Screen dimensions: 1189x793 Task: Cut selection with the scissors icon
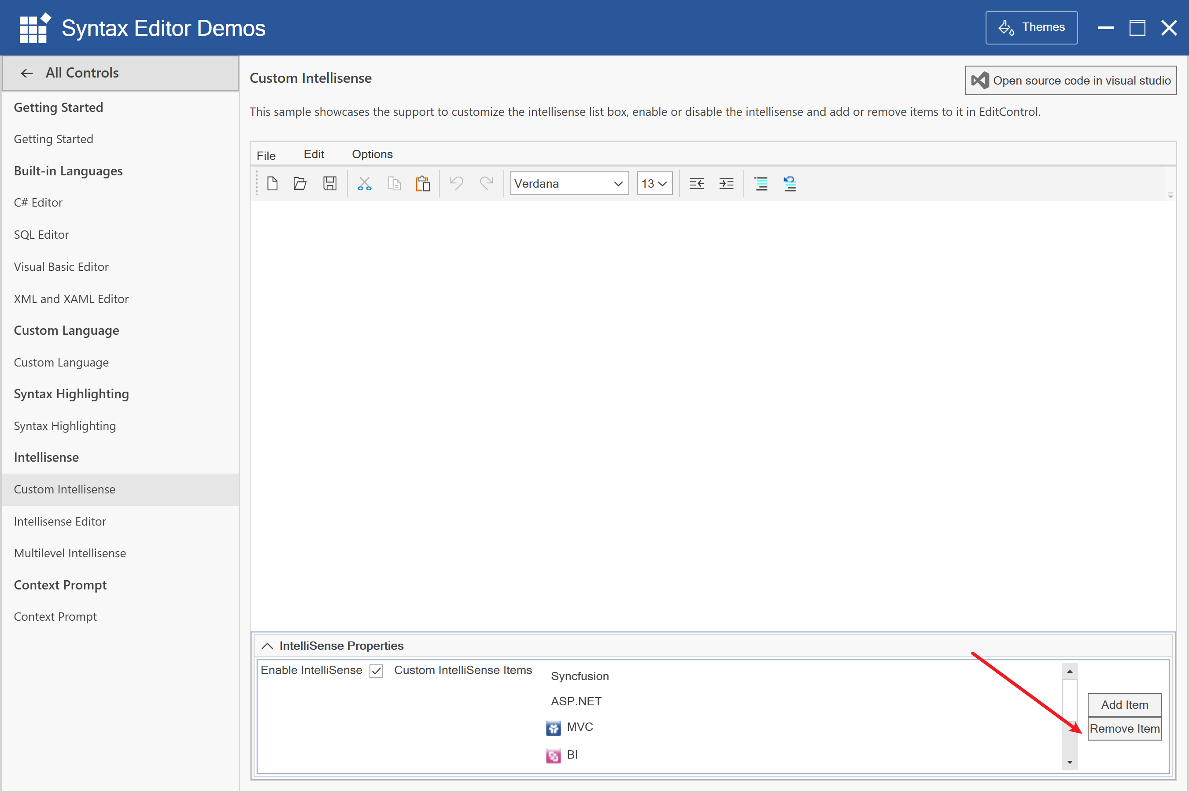click(x=365, y=184)
